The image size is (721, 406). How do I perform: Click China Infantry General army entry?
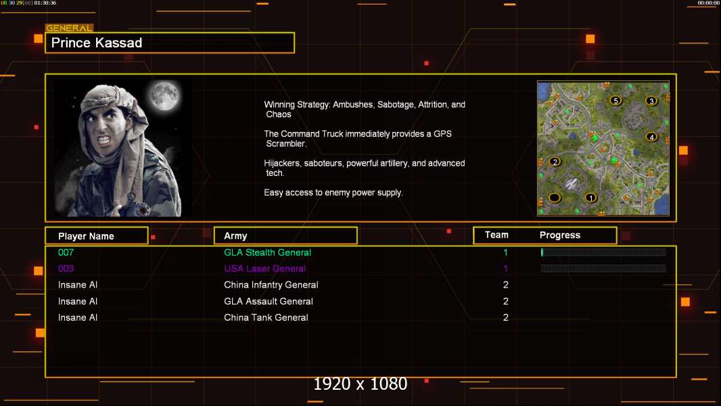pyautogui.click(x=271, y=285)
